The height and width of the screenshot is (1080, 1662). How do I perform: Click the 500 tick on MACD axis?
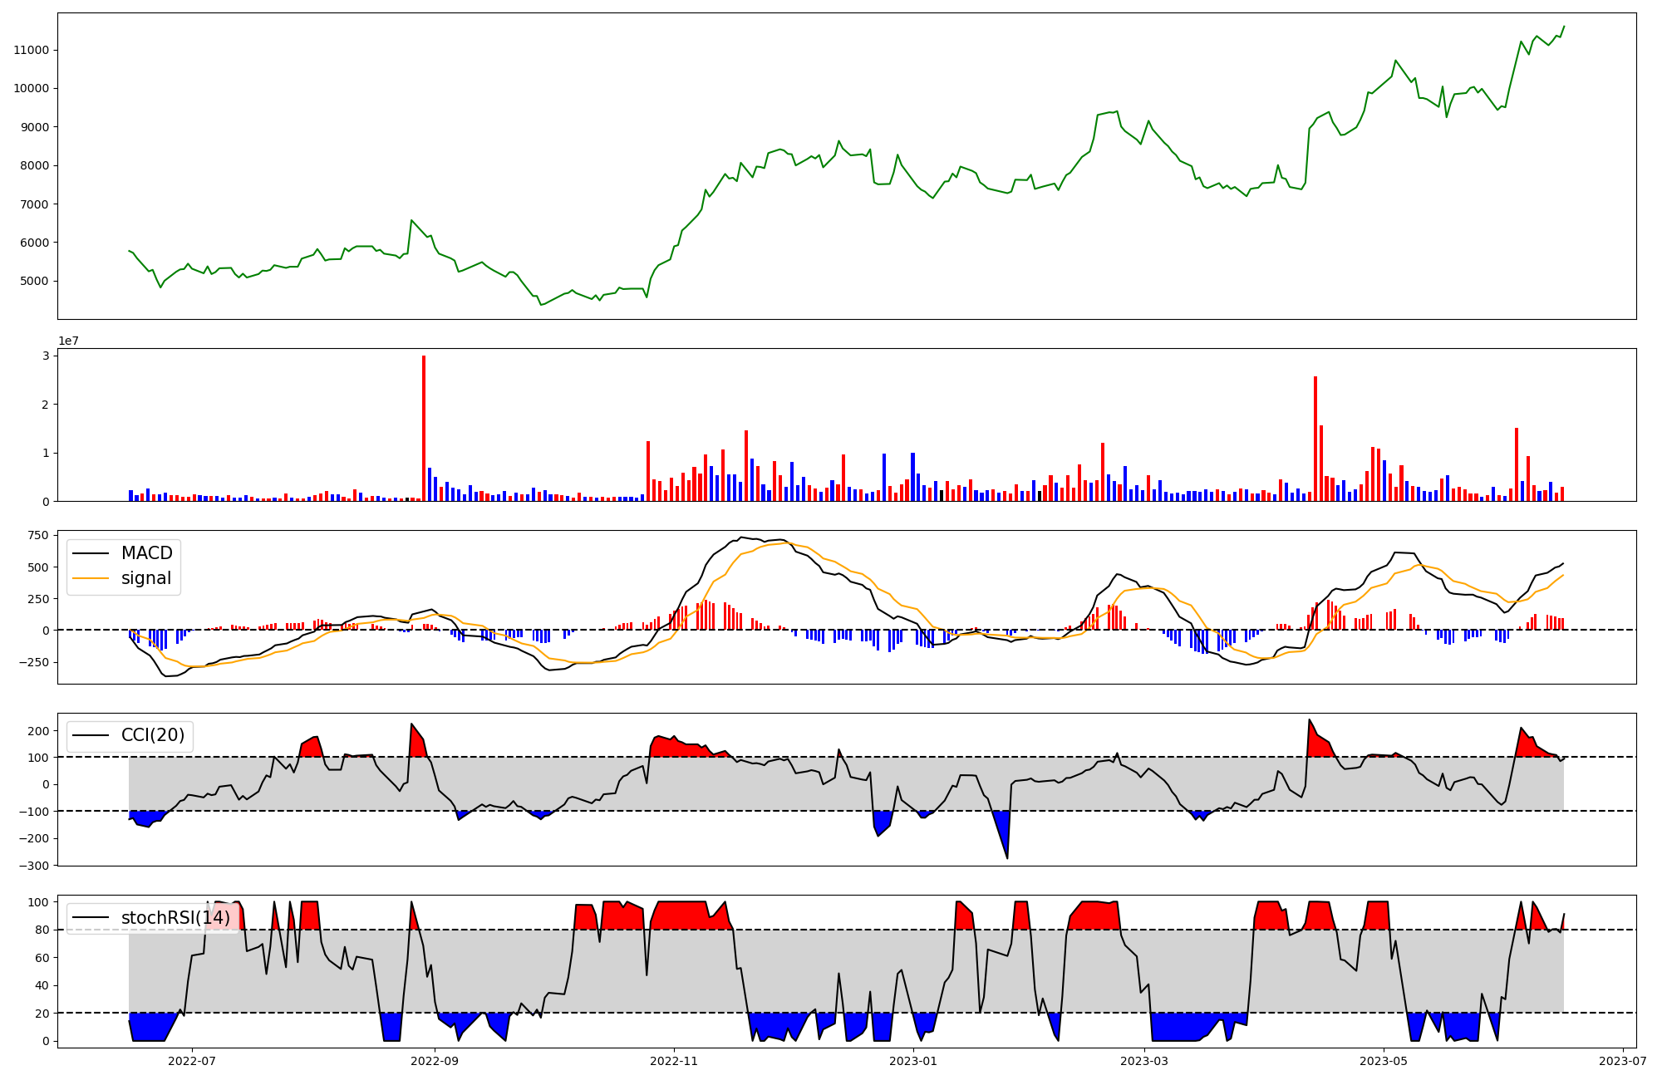click(38, 567)
